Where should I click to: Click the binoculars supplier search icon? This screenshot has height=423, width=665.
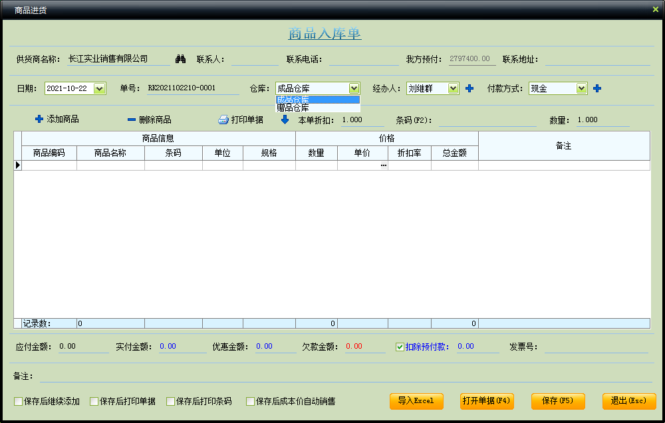pyautogui.click(x=180, y=59)
